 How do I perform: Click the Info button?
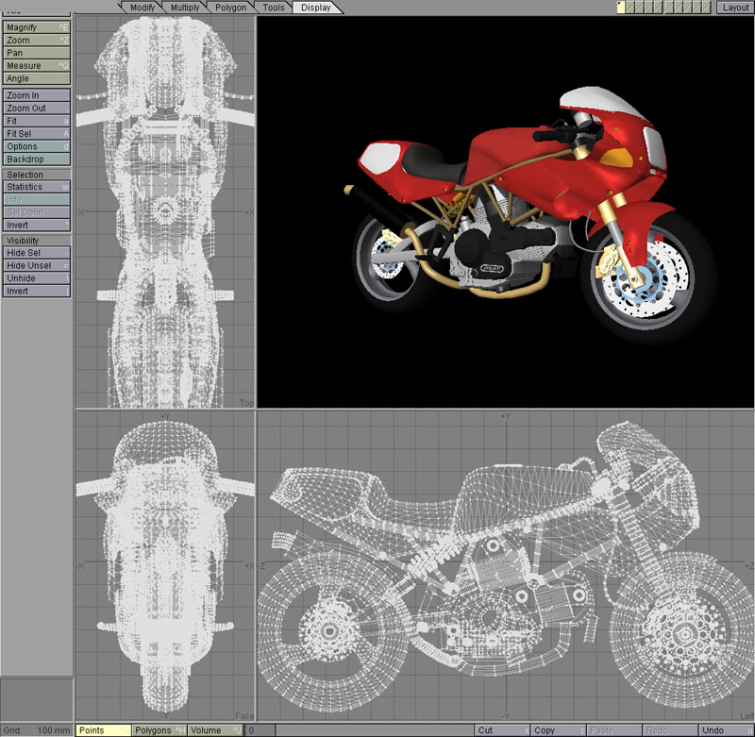click(37, 199)
